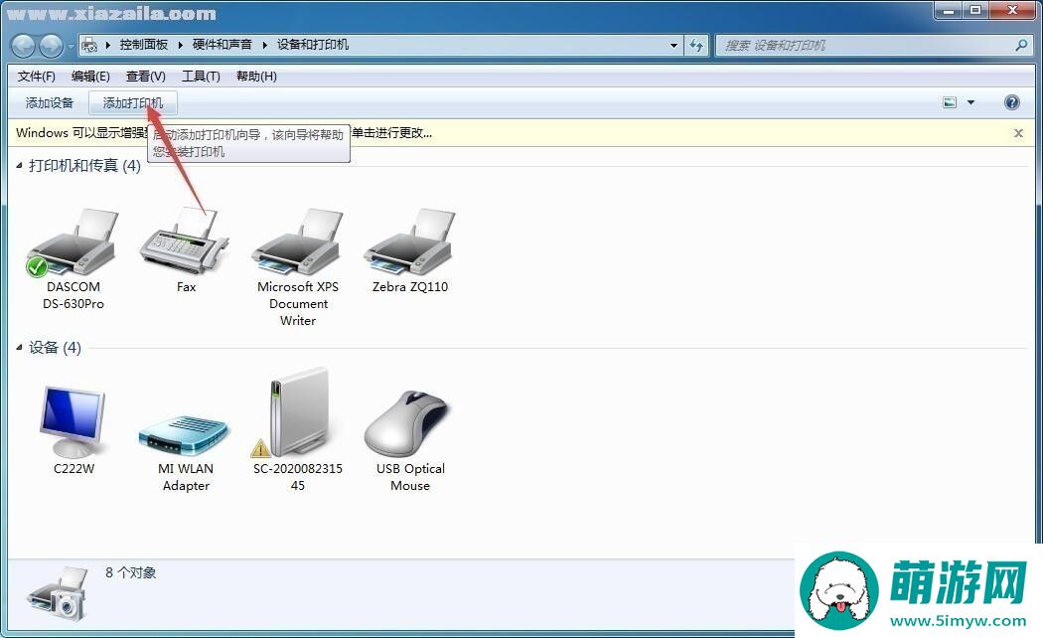Click the Forward navigation arrow

52,46
